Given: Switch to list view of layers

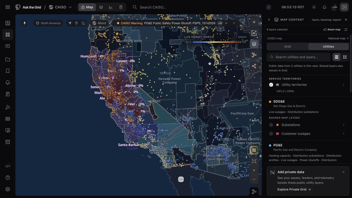Looking at the screenshot, I should (337, 57).
